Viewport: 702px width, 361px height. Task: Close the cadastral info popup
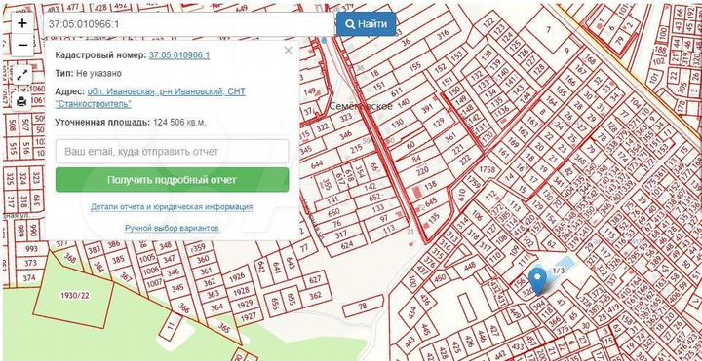pyautogui.click(x=288, y=51)
